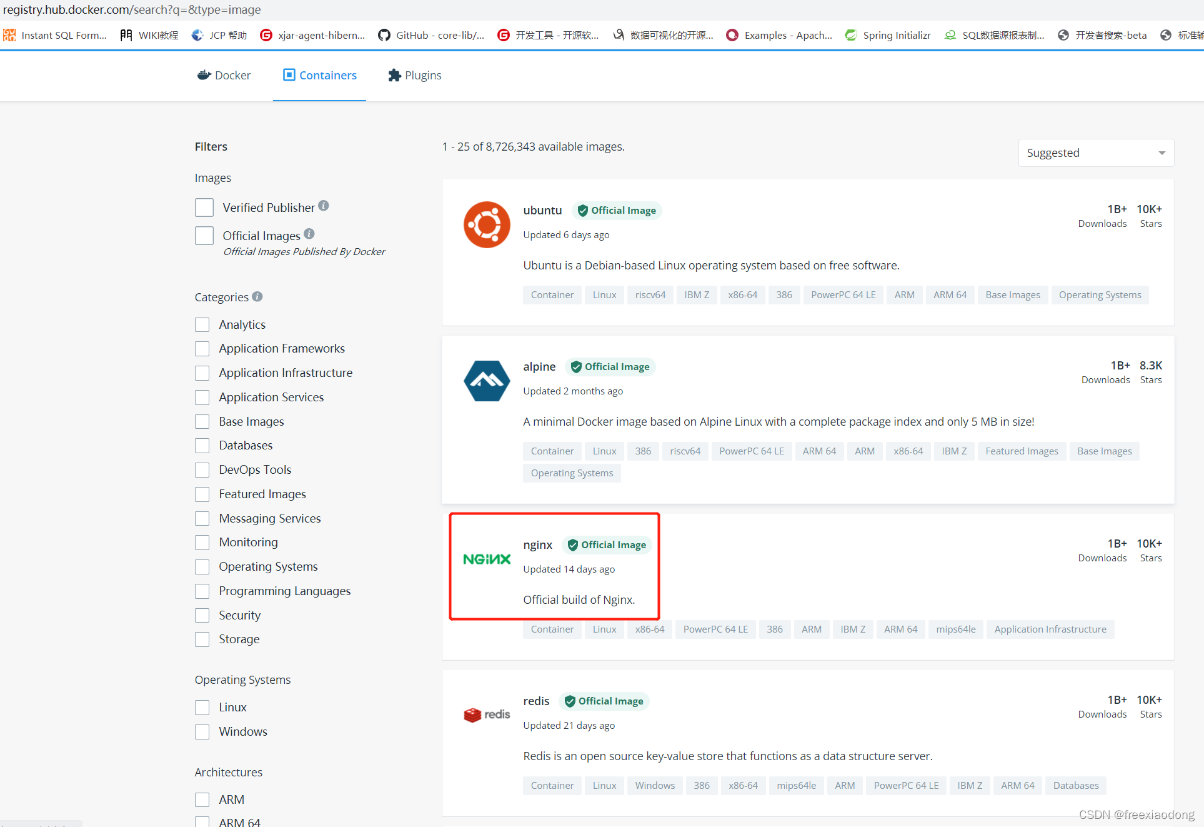Click the Official Images info icon
1204x827 pixels.
[x=309, y=234]
